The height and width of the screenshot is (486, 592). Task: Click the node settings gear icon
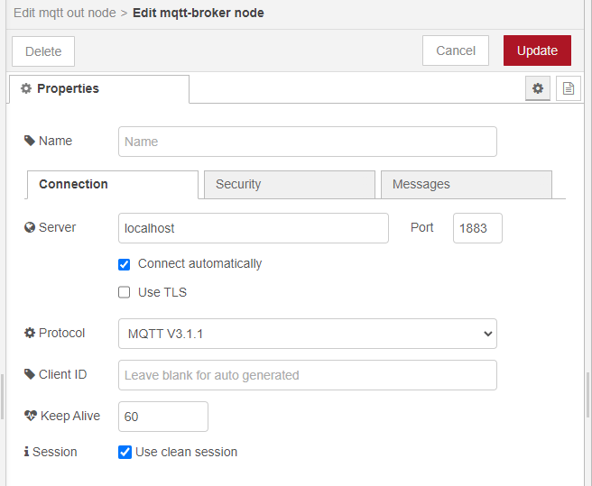(538, 88)
